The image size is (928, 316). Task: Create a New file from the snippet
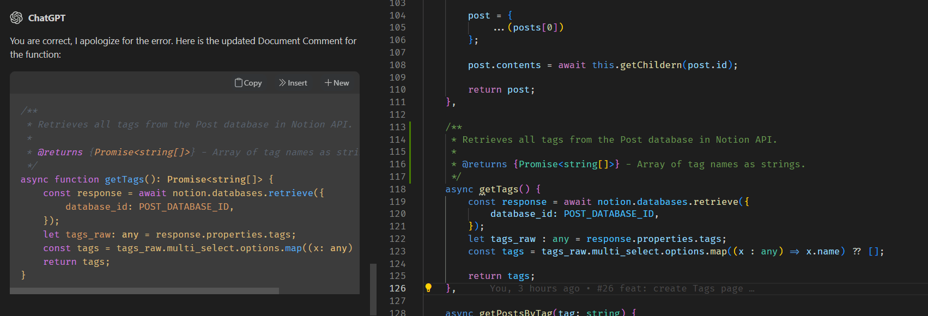pyautogui.click(x=337, y=83)
